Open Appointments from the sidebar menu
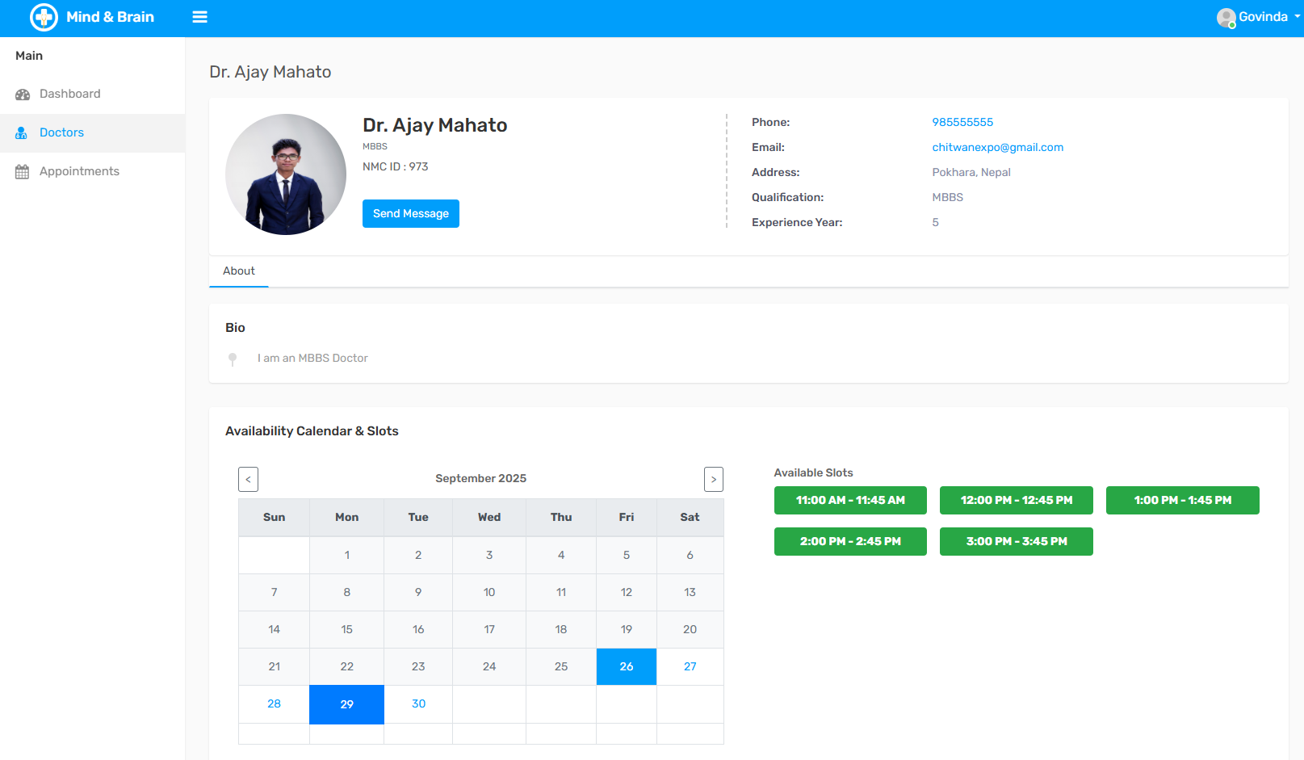Image resolution: width=1304 pixels, height=760 pixels. (79, 171)
